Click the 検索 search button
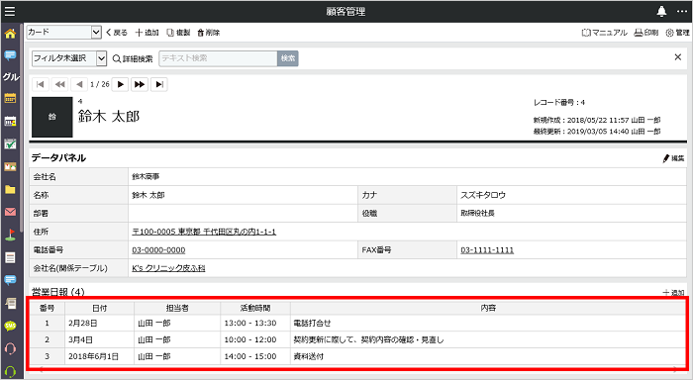 click(x=288, y=58)
